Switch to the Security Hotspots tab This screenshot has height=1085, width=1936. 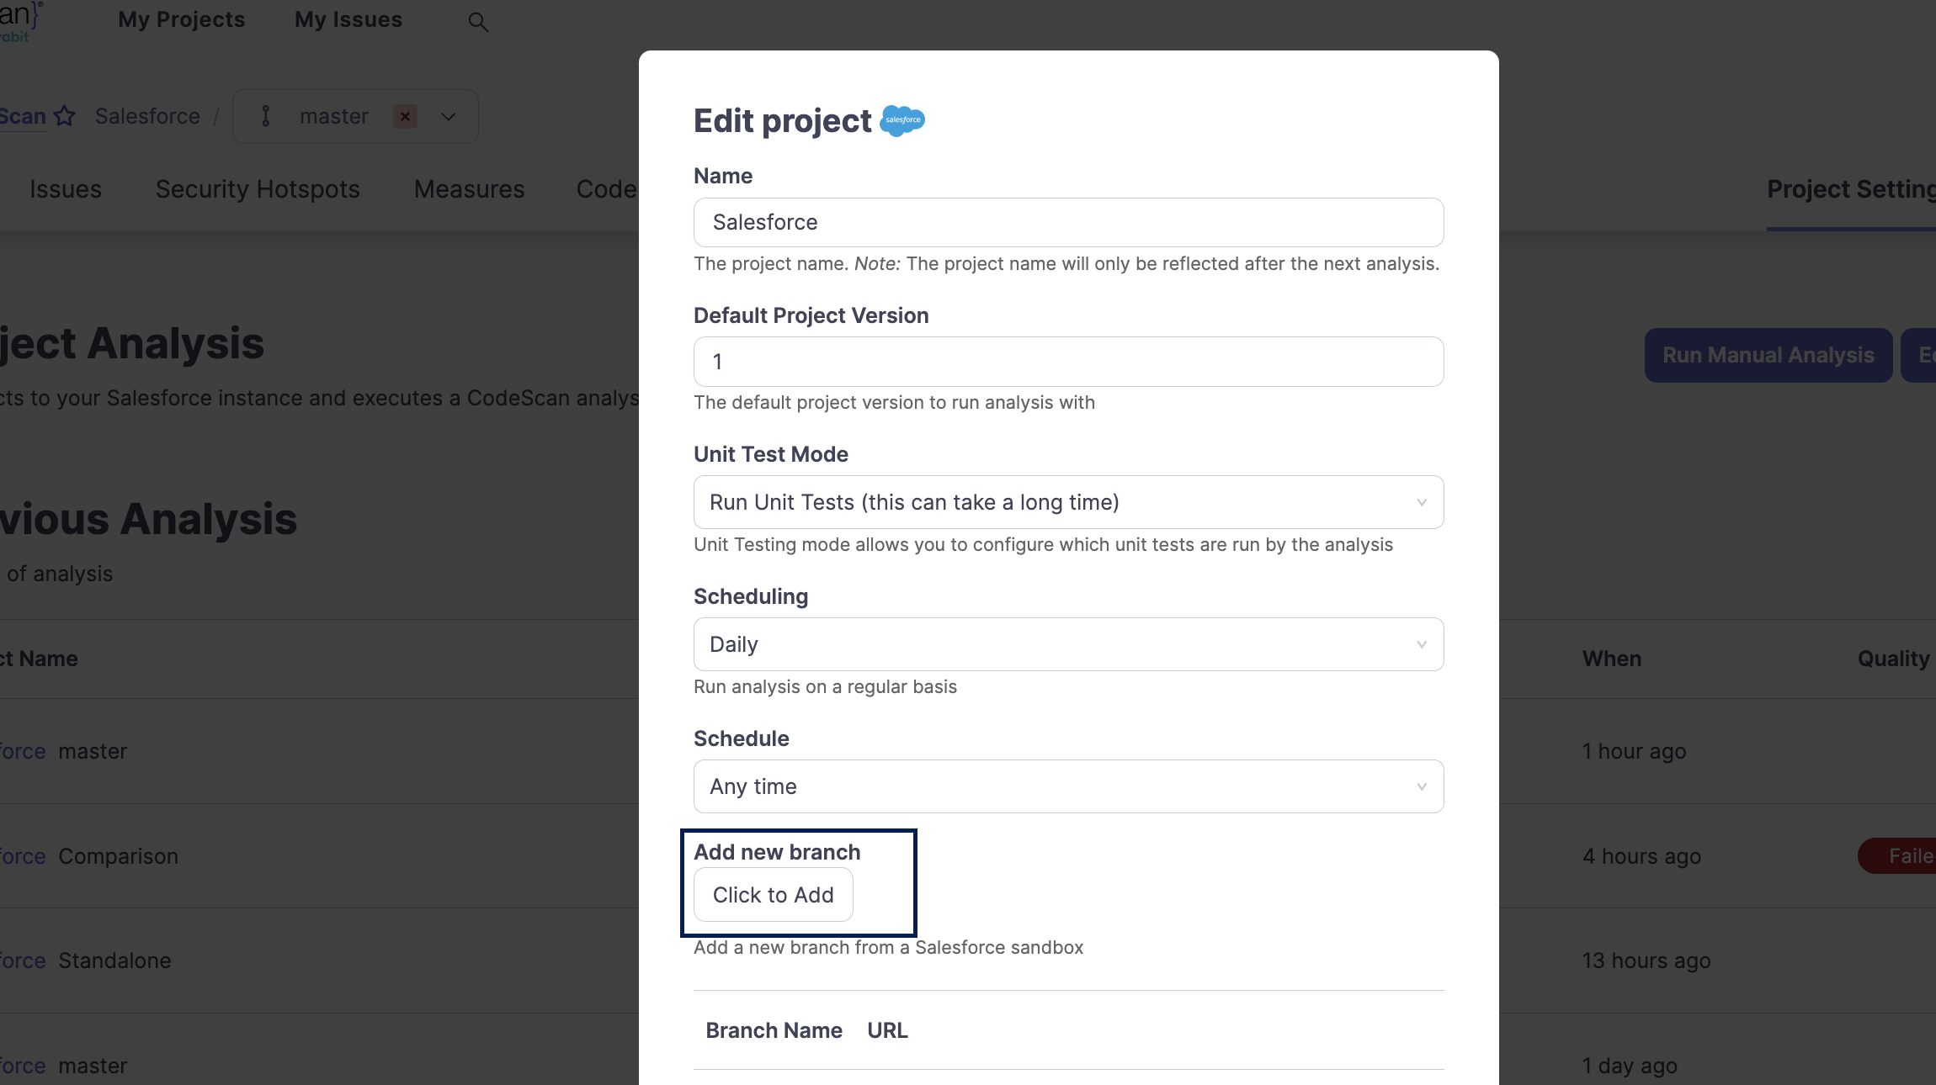pos(258,189)
